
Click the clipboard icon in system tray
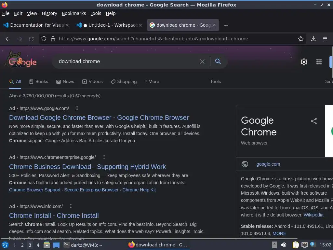coord(296,245)
